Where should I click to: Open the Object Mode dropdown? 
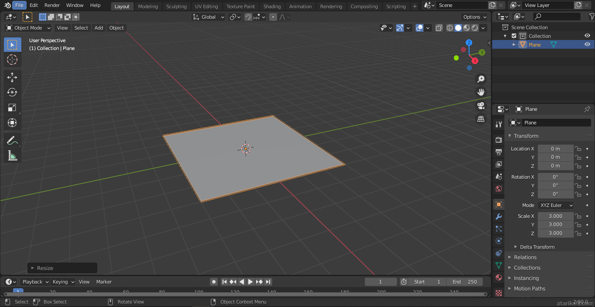click(28, 28)
